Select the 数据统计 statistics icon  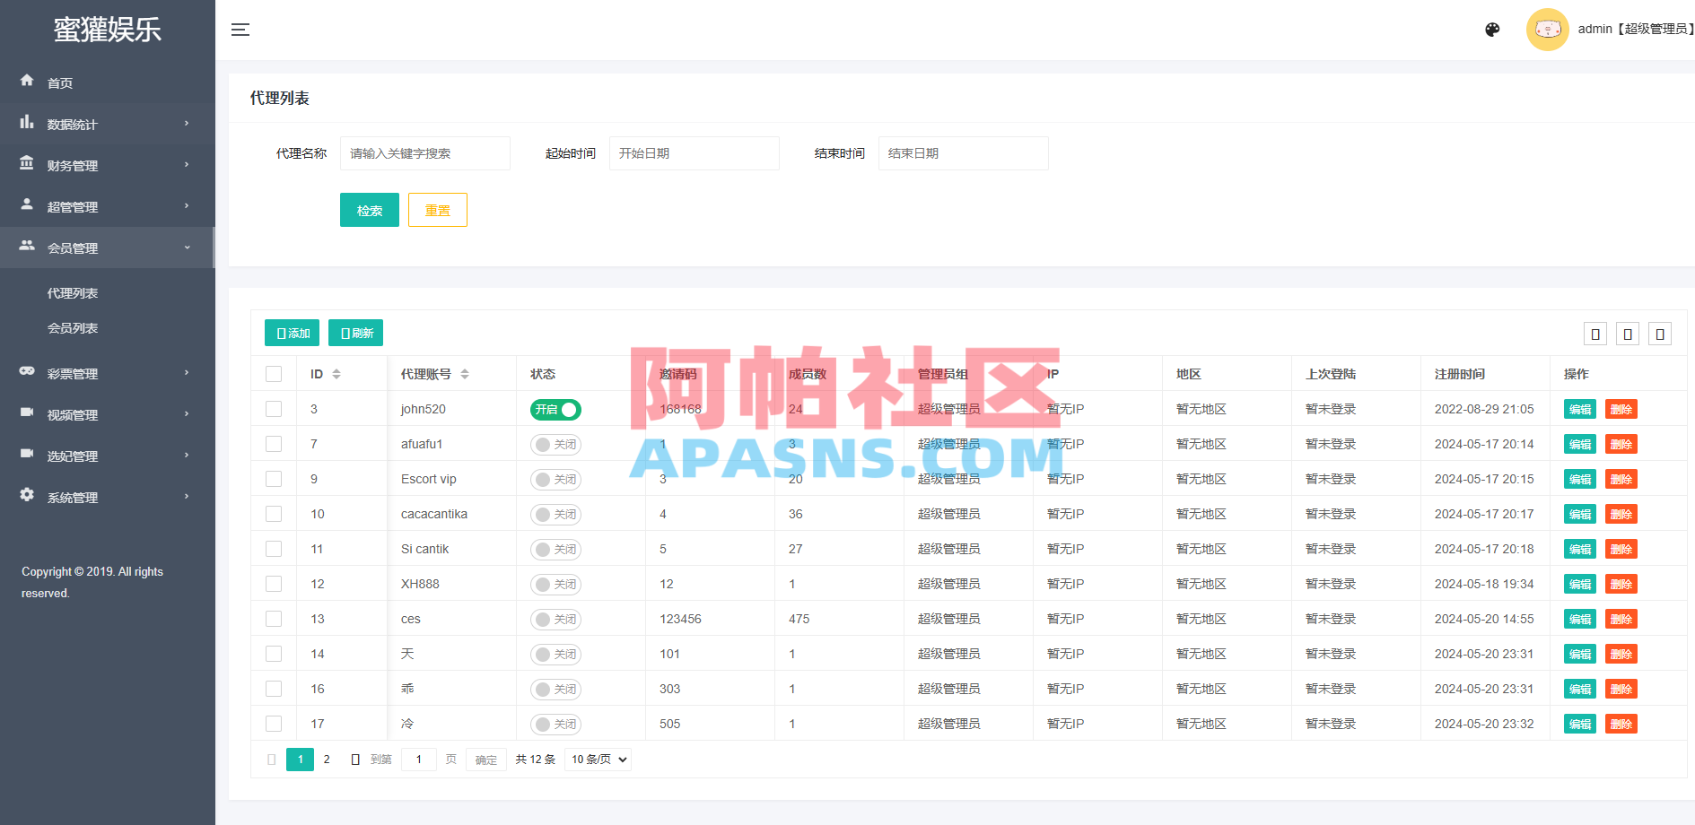(27, 123)
